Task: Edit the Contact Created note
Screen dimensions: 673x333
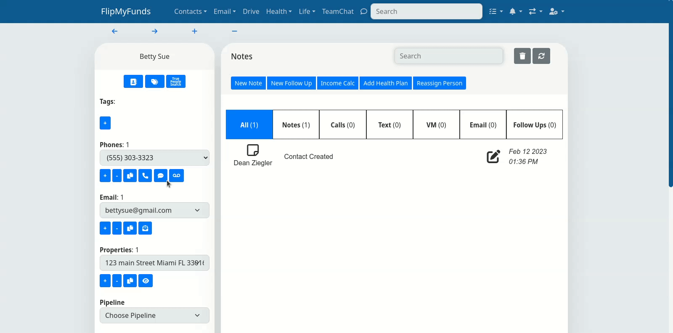Action: pos(493,156)
